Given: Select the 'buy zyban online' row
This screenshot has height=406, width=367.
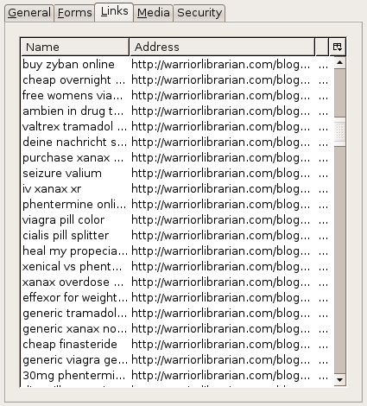Looking at the screenshot, I should point(178,64).
